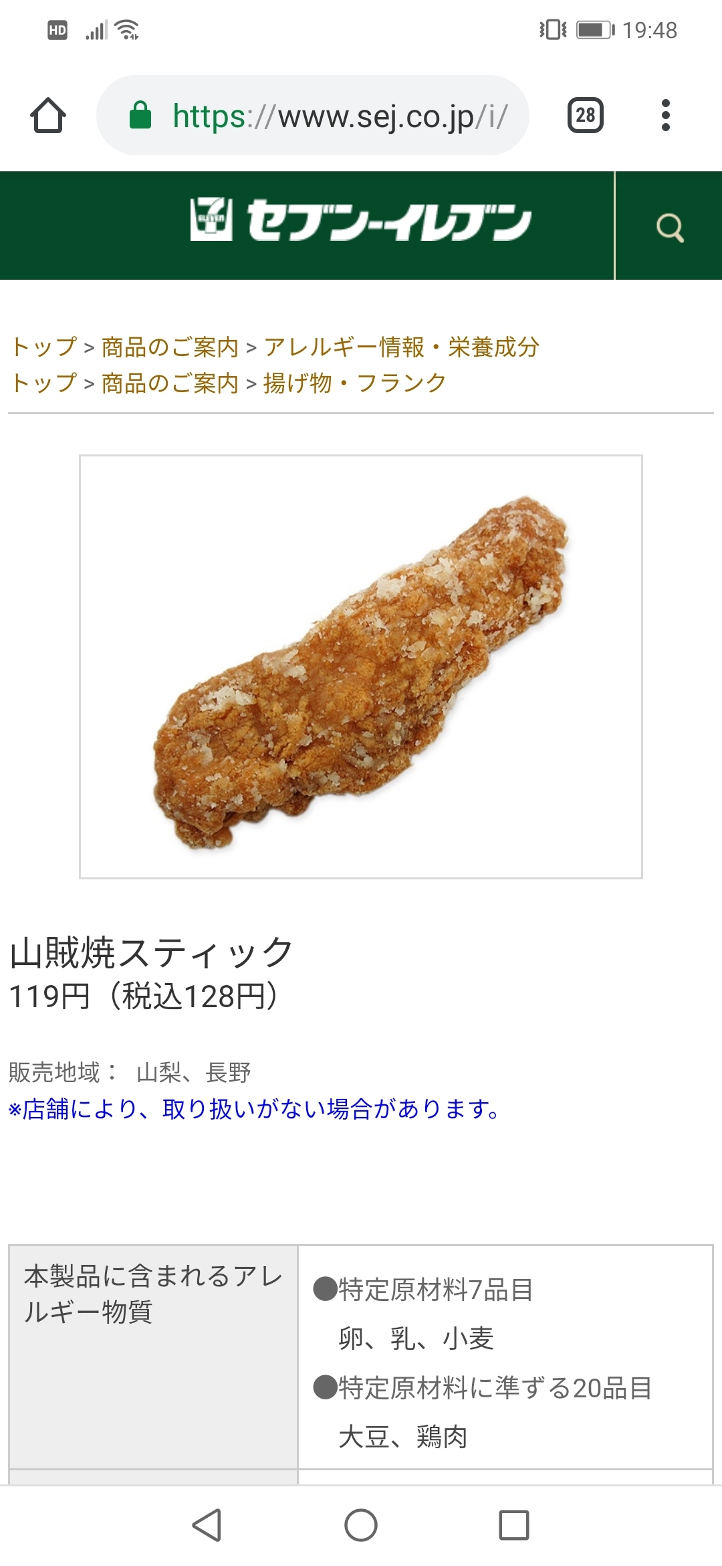This screenshot has width=722, height=1566.
Task: Tap the search magnifier in the green header
Action: (669, 227)
